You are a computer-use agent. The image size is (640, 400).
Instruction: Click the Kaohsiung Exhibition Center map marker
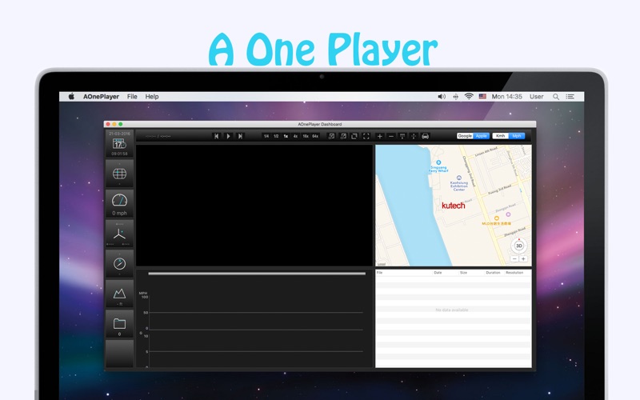459,178
